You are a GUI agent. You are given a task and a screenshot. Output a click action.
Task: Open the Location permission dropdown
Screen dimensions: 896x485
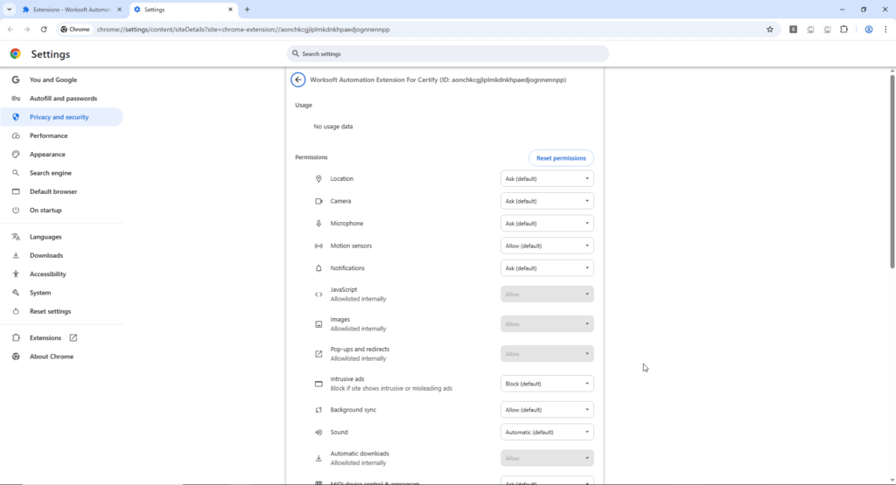point(547,178)
